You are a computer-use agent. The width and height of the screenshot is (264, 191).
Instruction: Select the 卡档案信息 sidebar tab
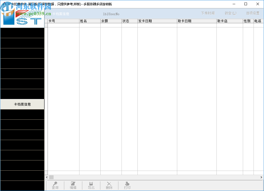[x=22, y=104]
